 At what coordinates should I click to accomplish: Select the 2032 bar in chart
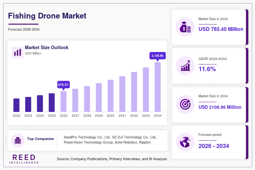134,92
